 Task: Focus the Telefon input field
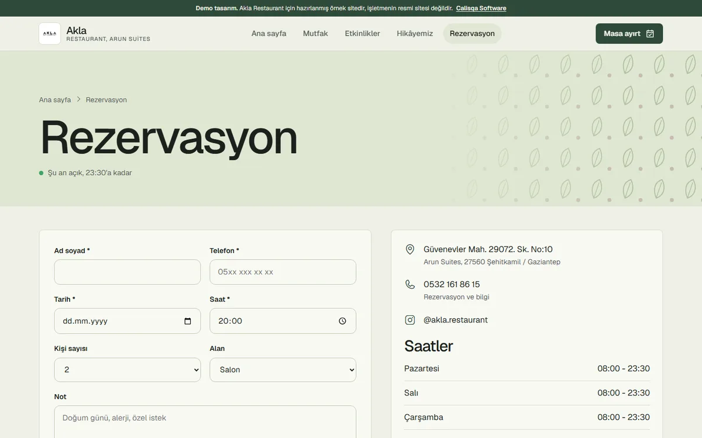pyautogui.click(x=283, y=272)
